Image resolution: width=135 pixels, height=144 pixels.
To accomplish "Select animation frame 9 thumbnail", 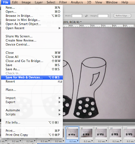I will pyautogui.click(x=101, y=133).
